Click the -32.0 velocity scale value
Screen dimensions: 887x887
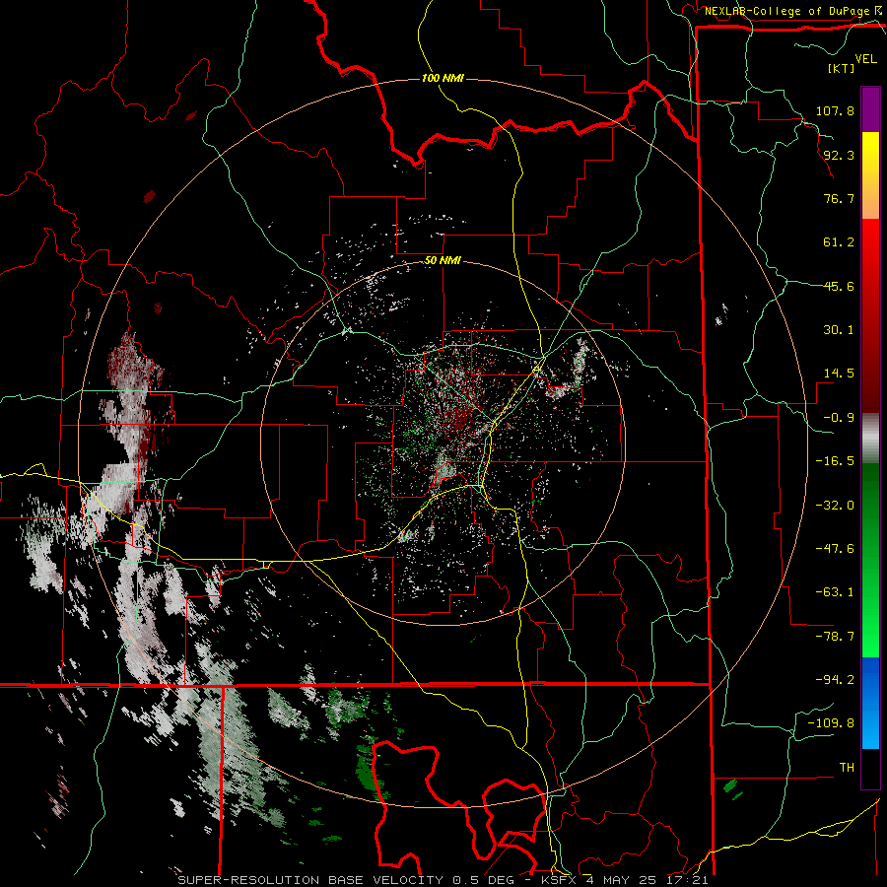click(835, 506)
